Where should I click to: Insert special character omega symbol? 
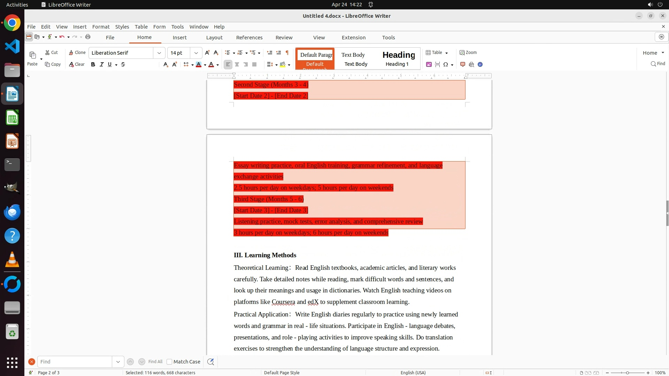tap(445, 64)
